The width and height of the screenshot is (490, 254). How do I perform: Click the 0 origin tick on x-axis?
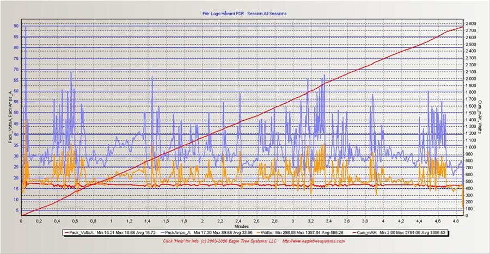coord(21,221)
